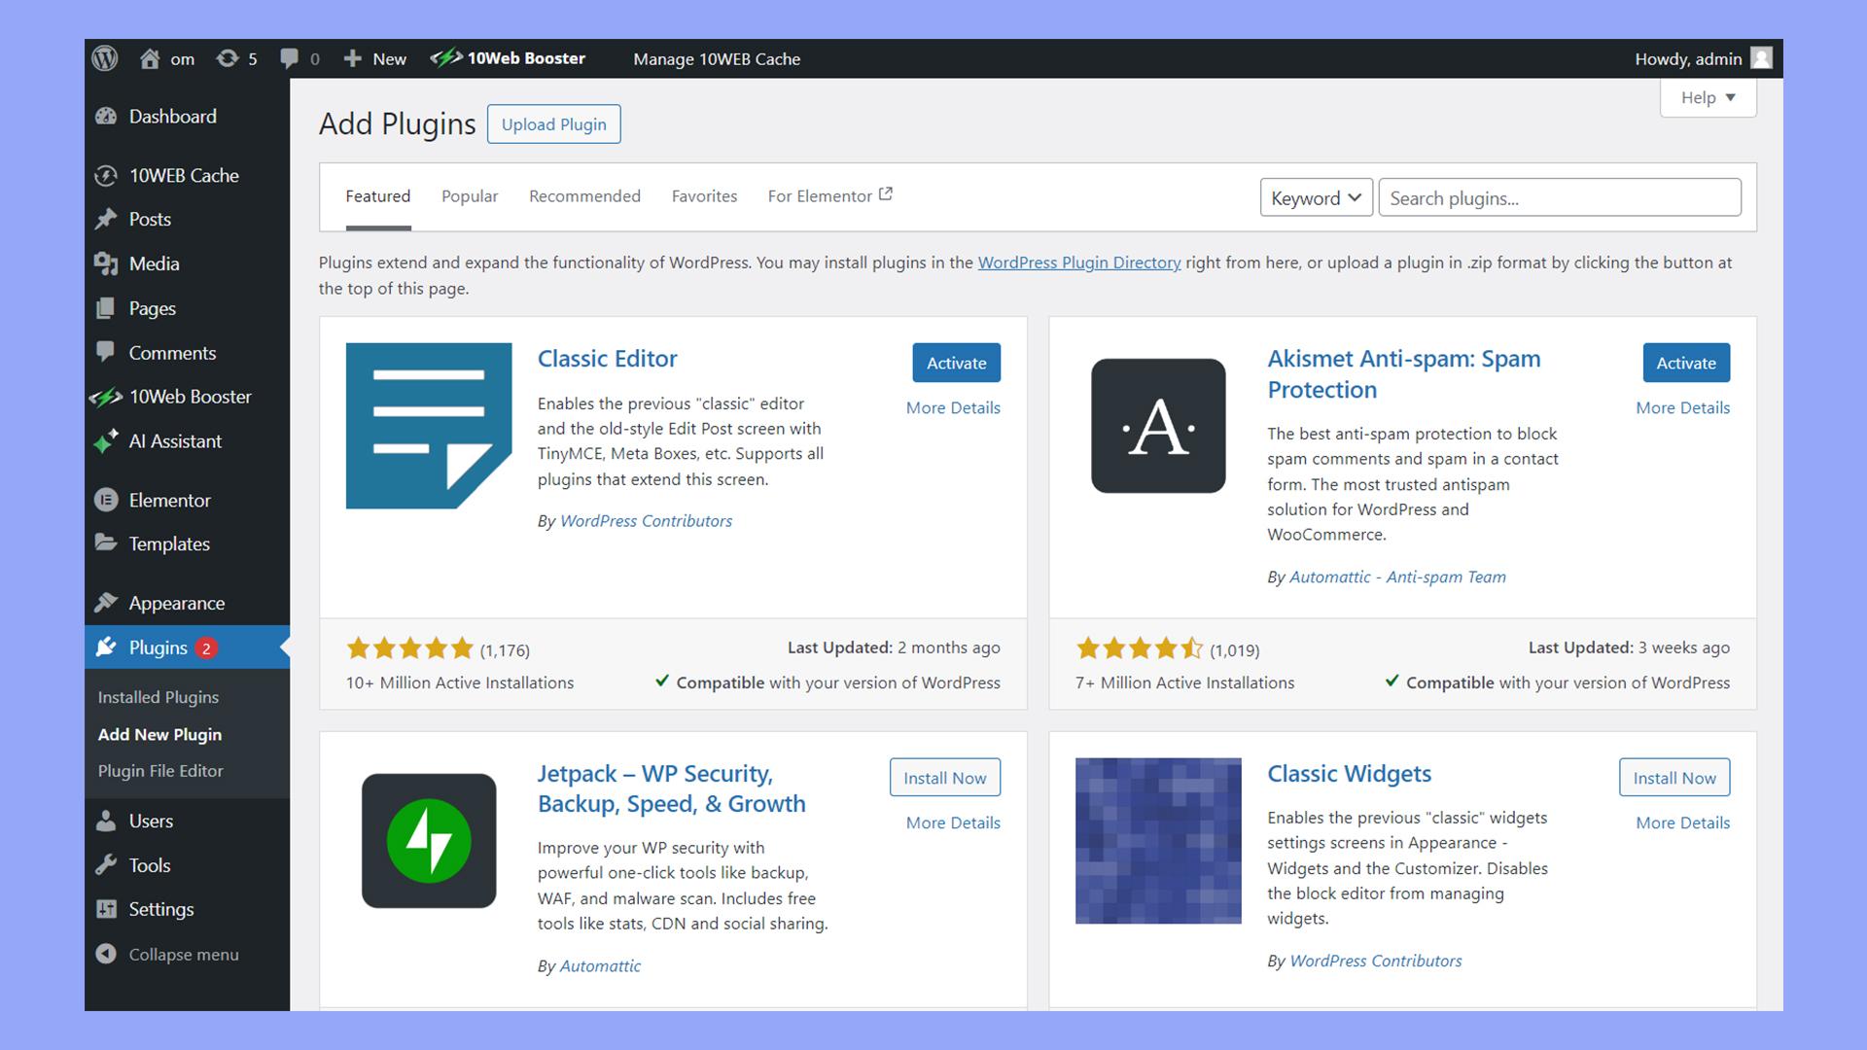Click the WordPress Plugin Directory link
1867x1050 pixels.
click(1078, 262)
